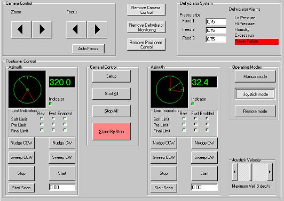Image resolution: width=284 pixels, height=201 pixels.
Task: Click left azimuth Nudge CCW button
Action: (x=21, y=143)
